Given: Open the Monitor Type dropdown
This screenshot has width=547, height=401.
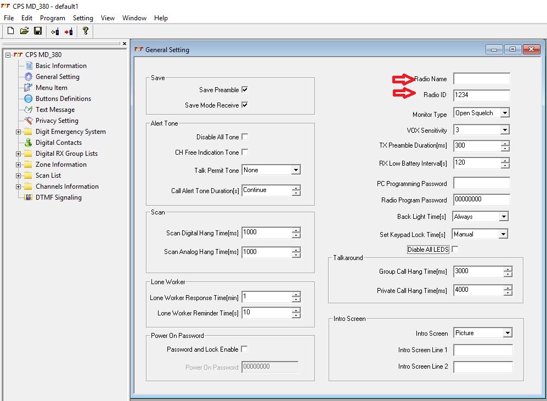Looking at the screenshot, I should [x=506, y=112].
